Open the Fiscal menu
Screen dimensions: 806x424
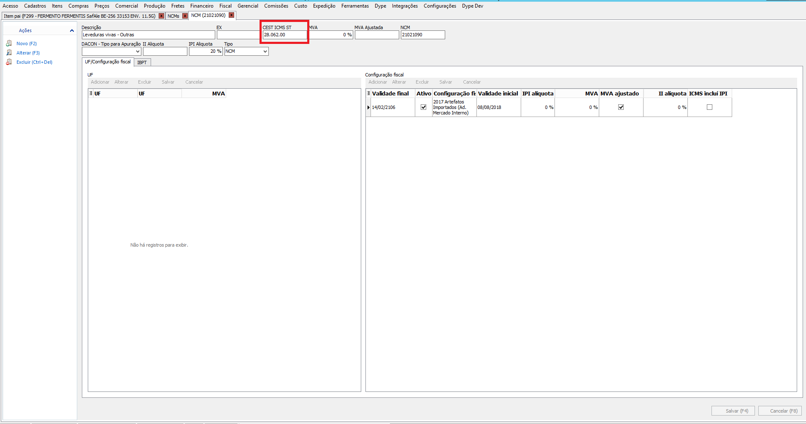[x=225, y=6]
